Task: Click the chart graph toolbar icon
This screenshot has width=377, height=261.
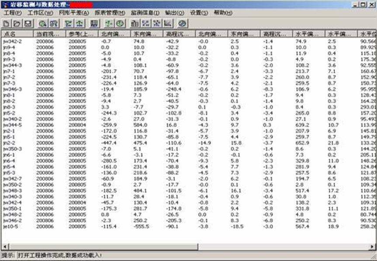Action: pos(168,23)
